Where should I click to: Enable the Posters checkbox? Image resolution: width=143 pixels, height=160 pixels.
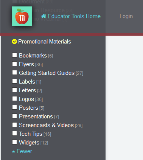pos(14,107)
